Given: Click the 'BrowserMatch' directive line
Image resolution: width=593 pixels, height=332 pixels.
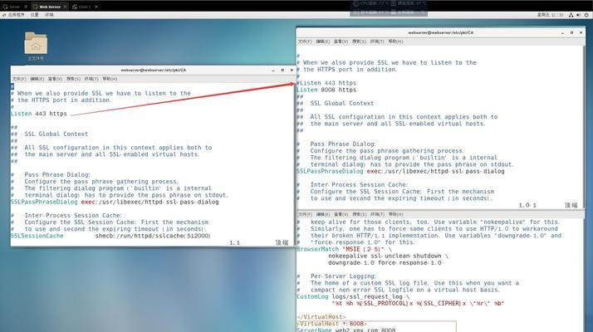Looking at the screenshot, I should pos(344,250).
